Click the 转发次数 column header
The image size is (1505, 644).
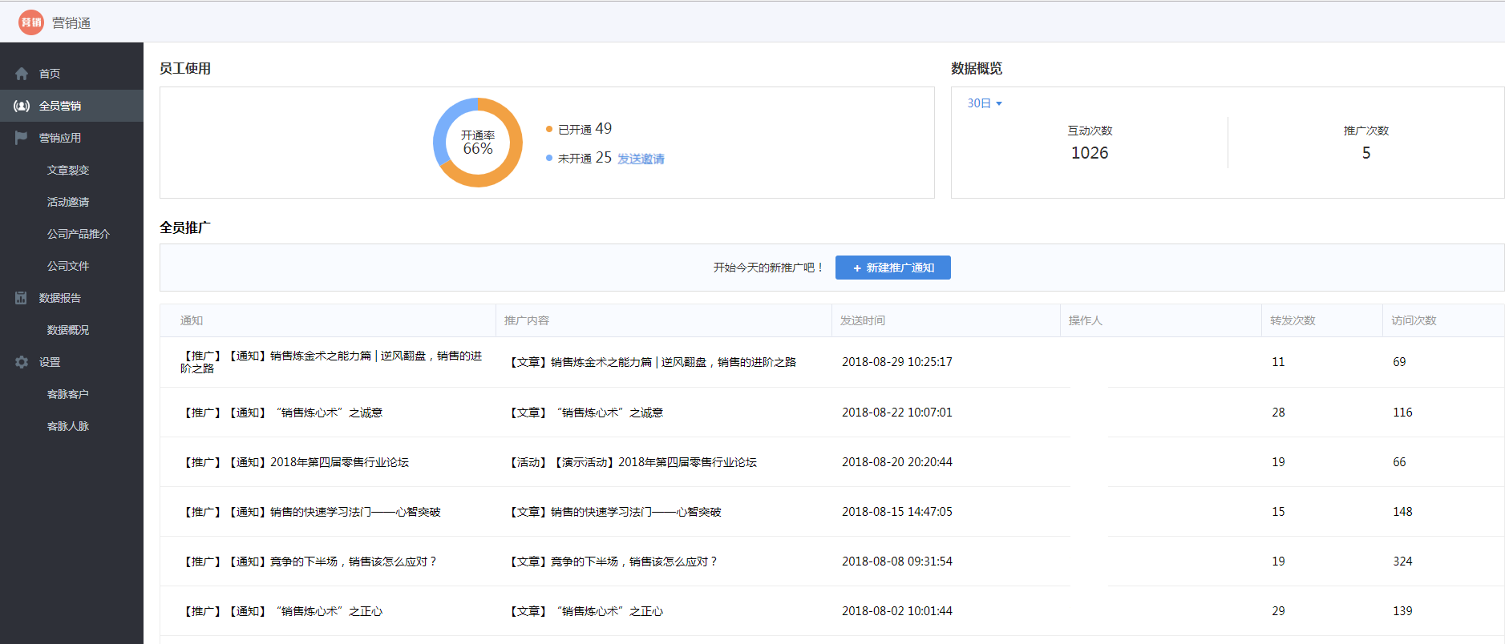1293,320
